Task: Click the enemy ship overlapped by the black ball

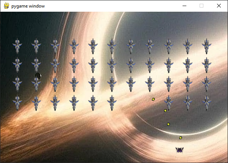Action: pos(36,84)
